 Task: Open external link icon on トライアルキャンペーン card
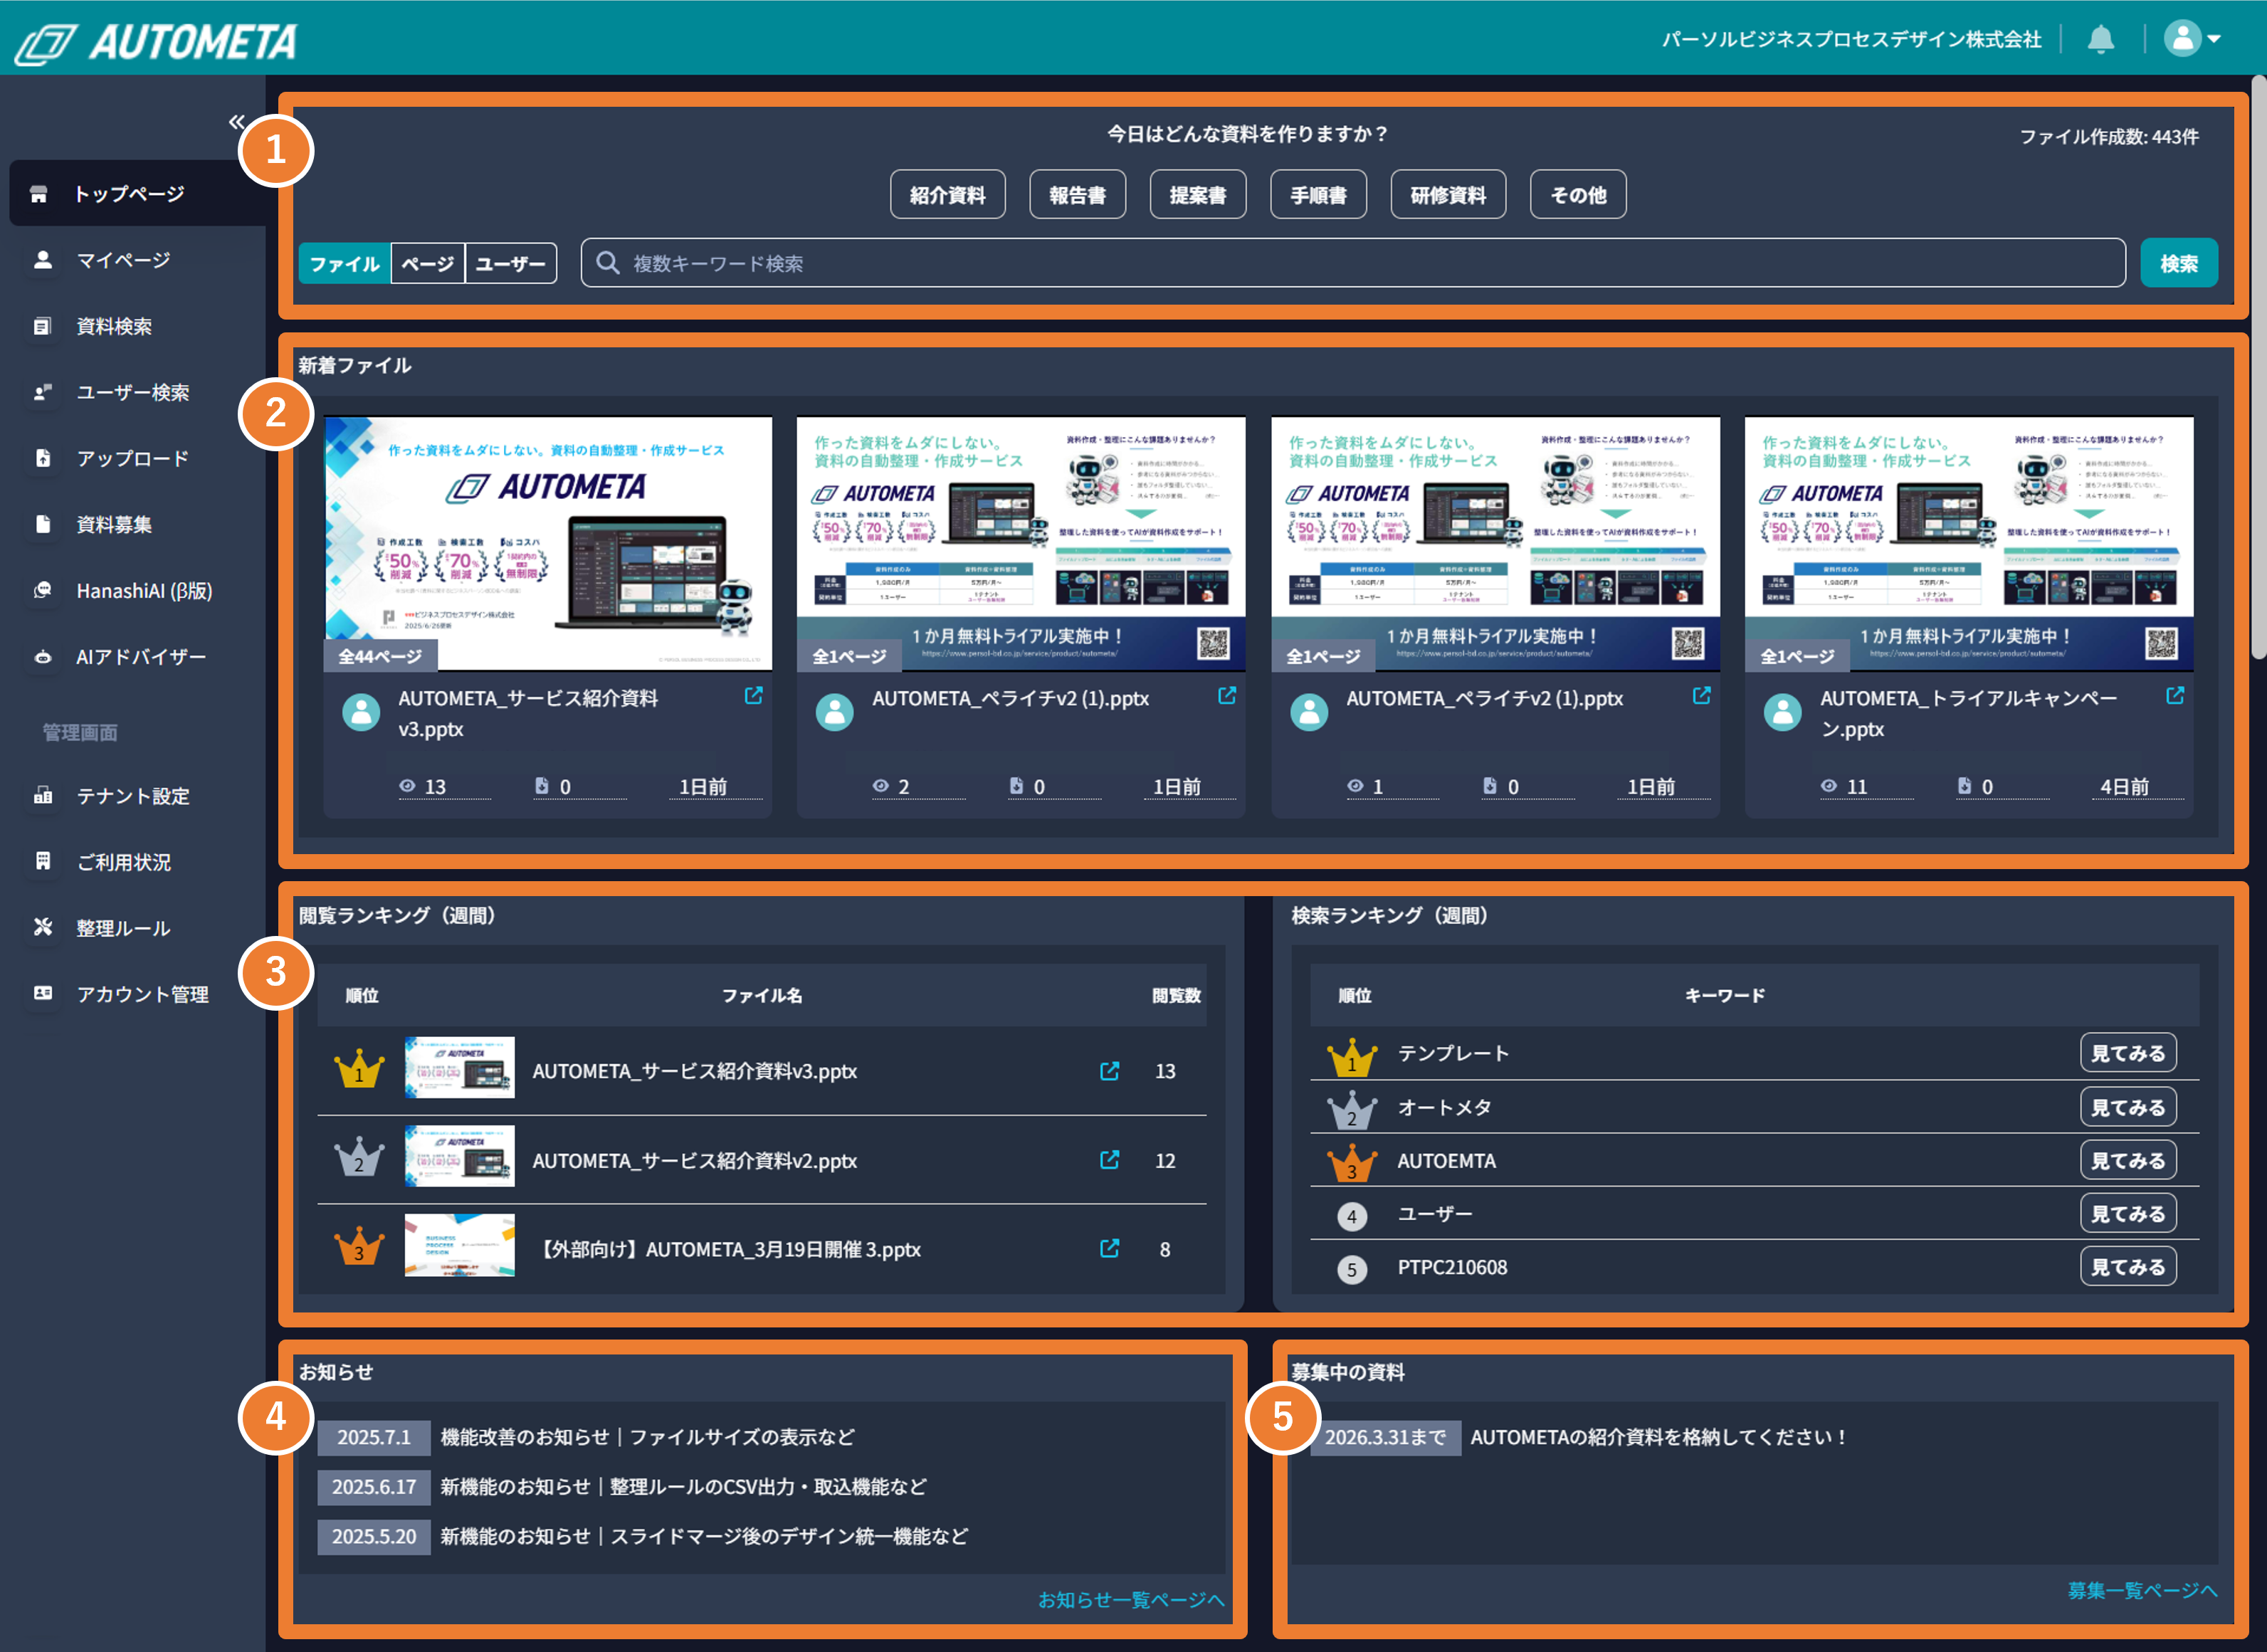(2174, 695)
